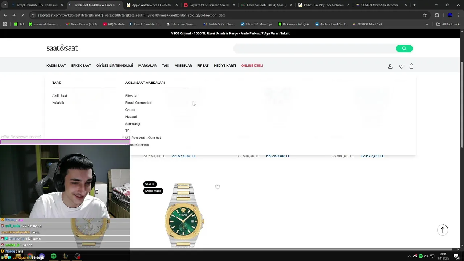
Task: Open Chrome profile avatar
Action: coord(450,15)
